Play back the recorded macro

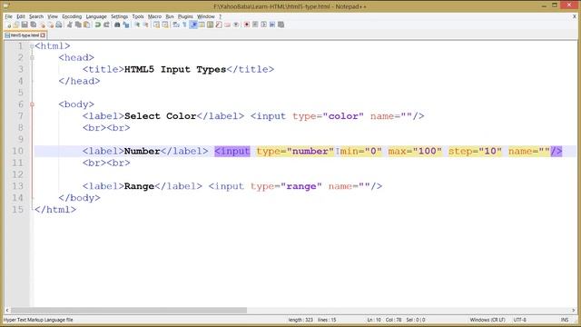tap(263, 25)
